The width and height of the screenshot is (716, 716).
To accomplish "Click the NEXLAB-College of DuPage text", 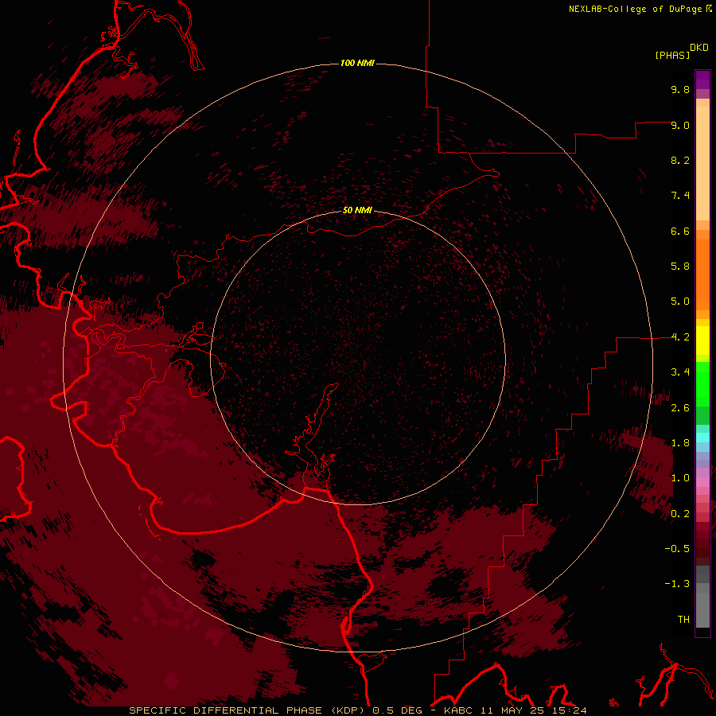I will coord(636,9).
